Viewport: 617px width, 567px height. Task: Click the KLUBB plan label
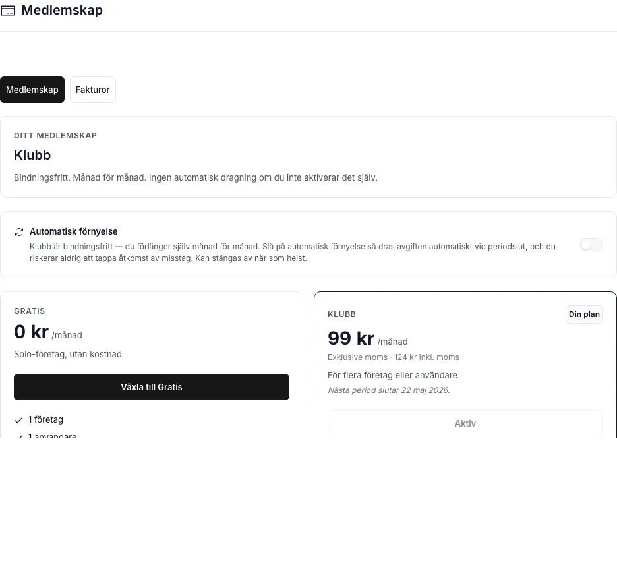[341, 314]
